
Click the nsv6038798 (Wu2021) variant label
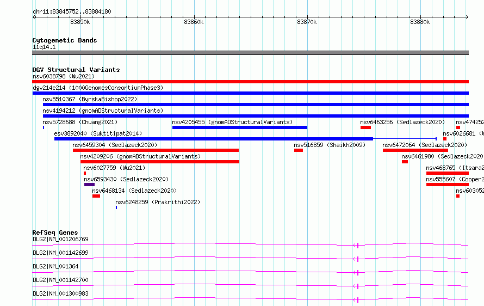tap(64, 76)
